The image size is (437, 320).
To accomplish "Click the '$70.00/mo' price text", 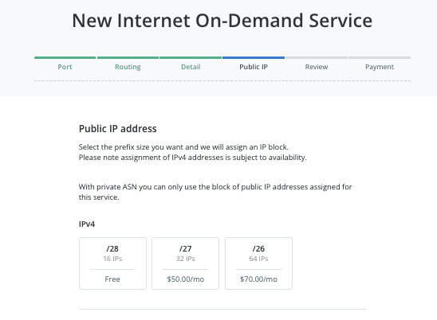I will (258, 279).
